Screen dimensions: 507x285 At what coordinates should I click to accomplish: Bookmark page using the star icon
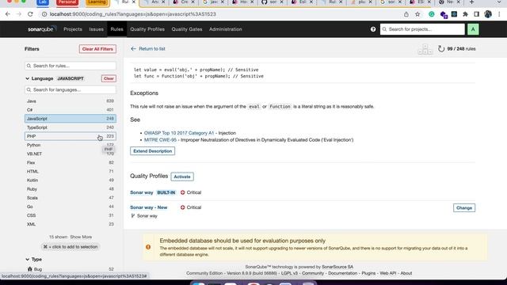417,14
